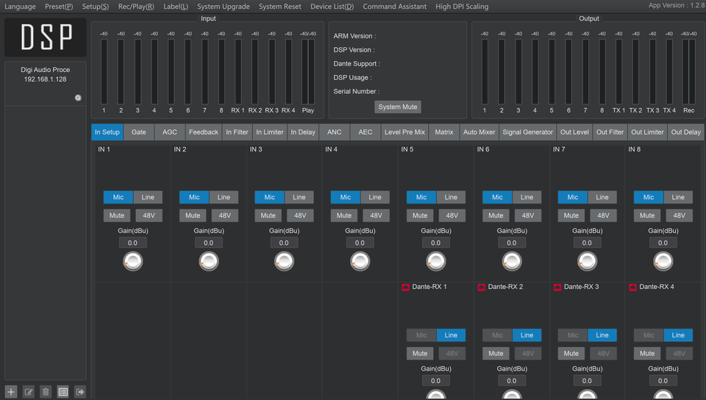Image resolution: width=706 pixels, height=400 pixels.
Task: Open the Signal Generator tab
Action: tap(527, 132)
